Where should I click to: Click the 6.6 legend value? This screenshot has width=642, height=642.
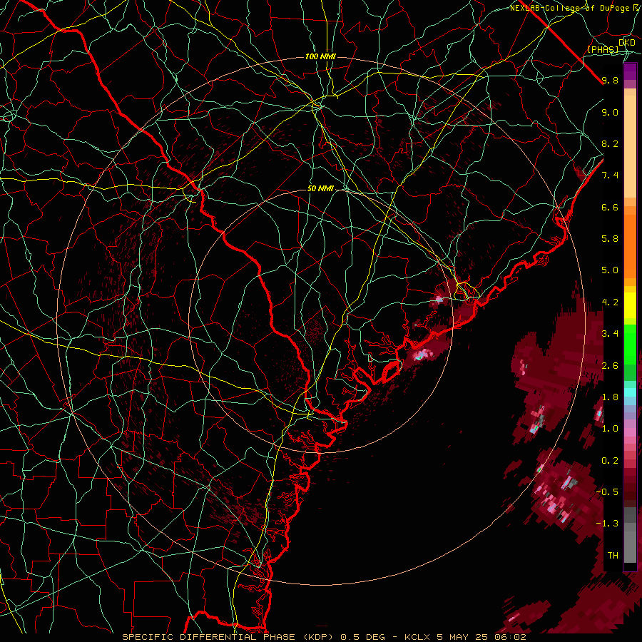point(610,207)
